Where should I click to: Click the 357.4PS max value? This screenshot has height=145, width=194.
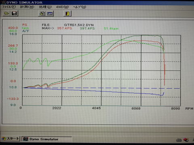[64, 28]
